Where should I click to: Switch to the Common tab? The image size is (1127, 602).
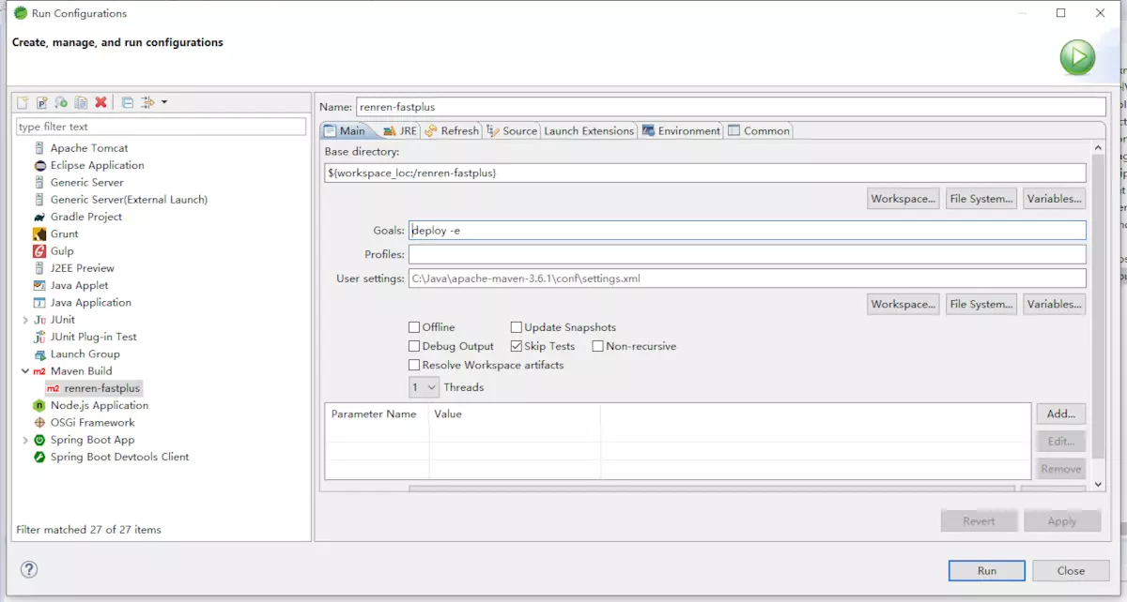click(x=759, y=131)
